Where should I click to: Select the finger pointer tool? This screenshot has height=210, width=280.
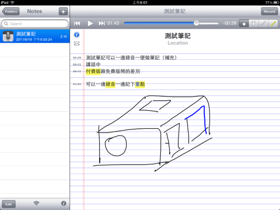point(244,24)
